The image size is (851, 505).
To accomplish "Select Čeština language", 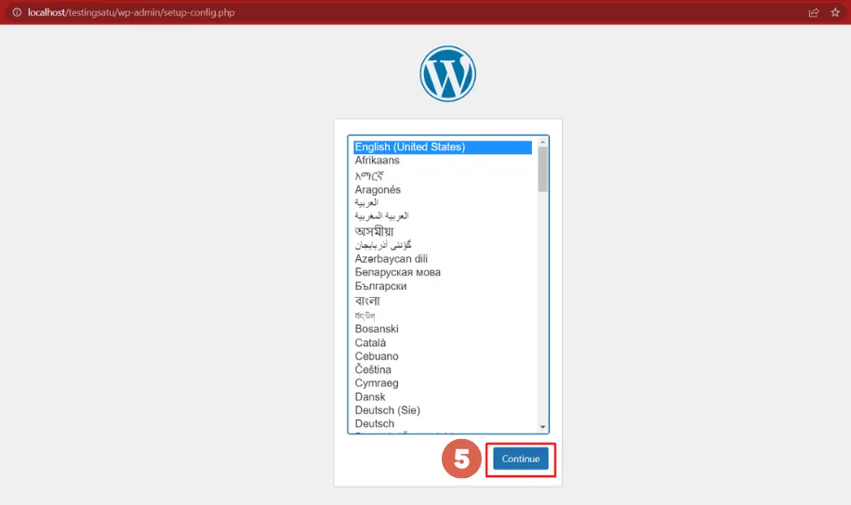I will point(443,369).
